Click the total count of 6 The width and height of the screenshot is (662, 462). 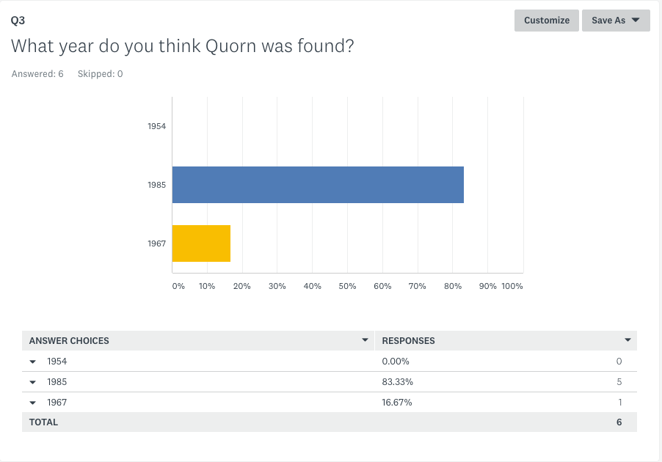click(619, 422)
